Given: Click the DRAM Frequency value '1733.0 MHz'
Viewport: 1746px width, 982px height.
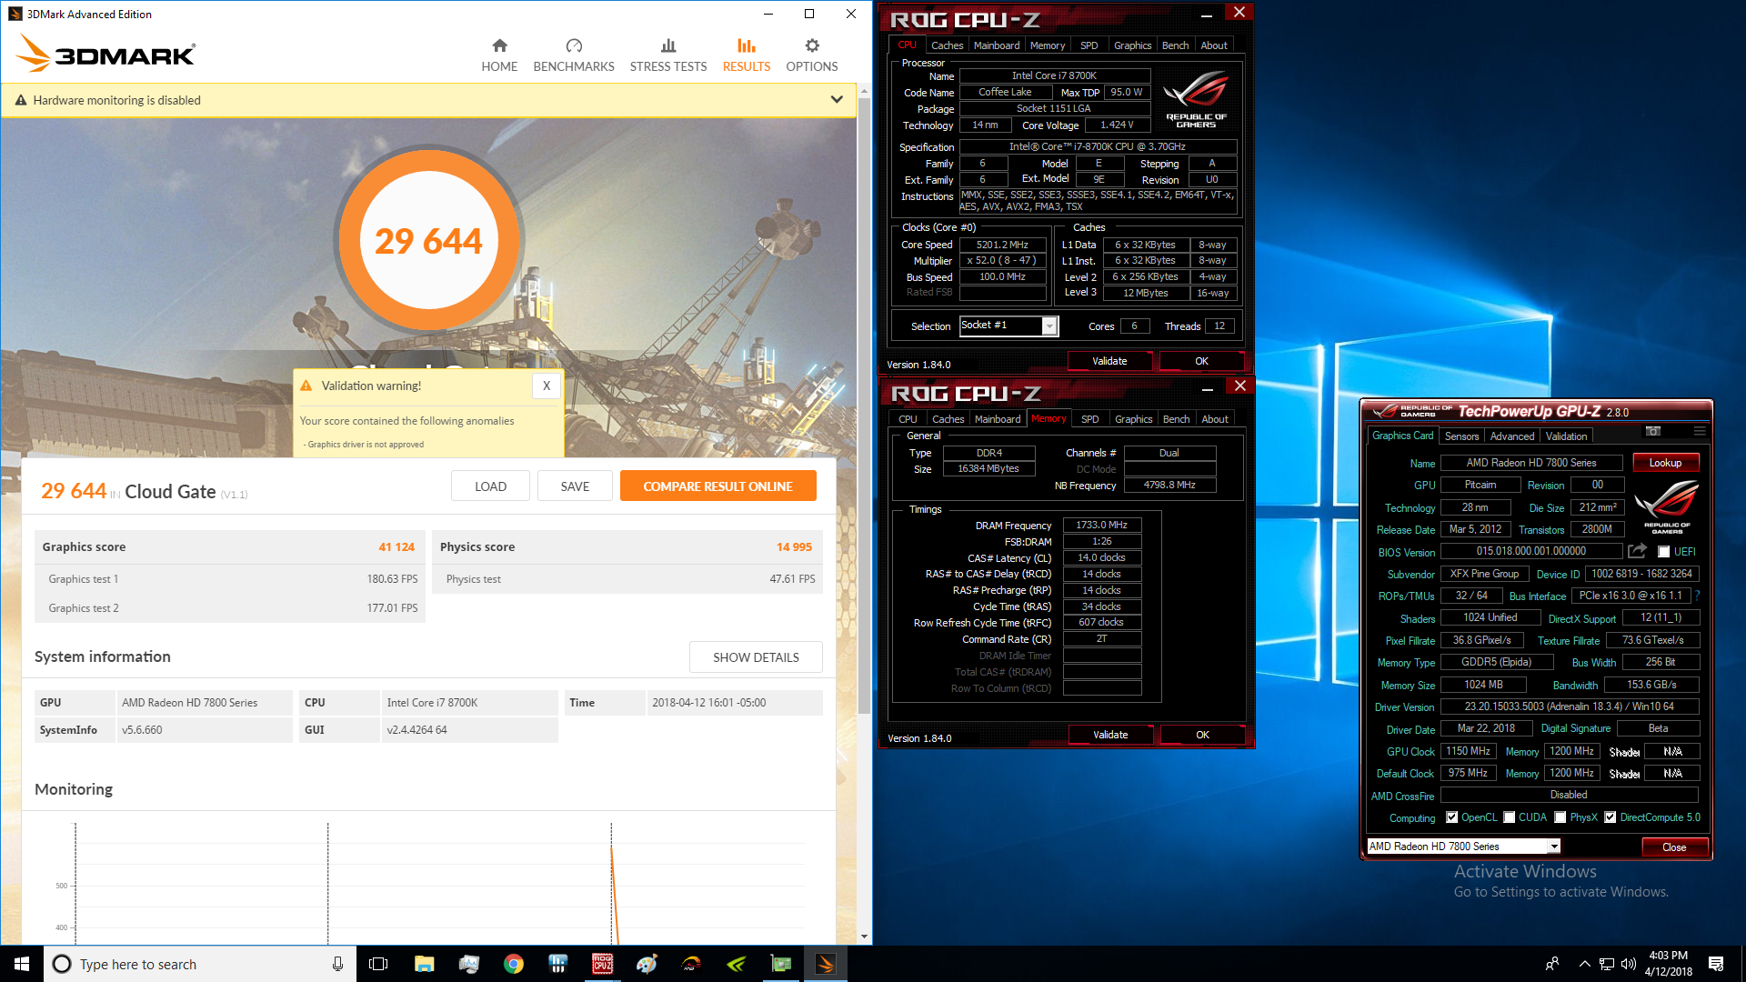Looking at the screenshot, I should tap(1101, 525).
